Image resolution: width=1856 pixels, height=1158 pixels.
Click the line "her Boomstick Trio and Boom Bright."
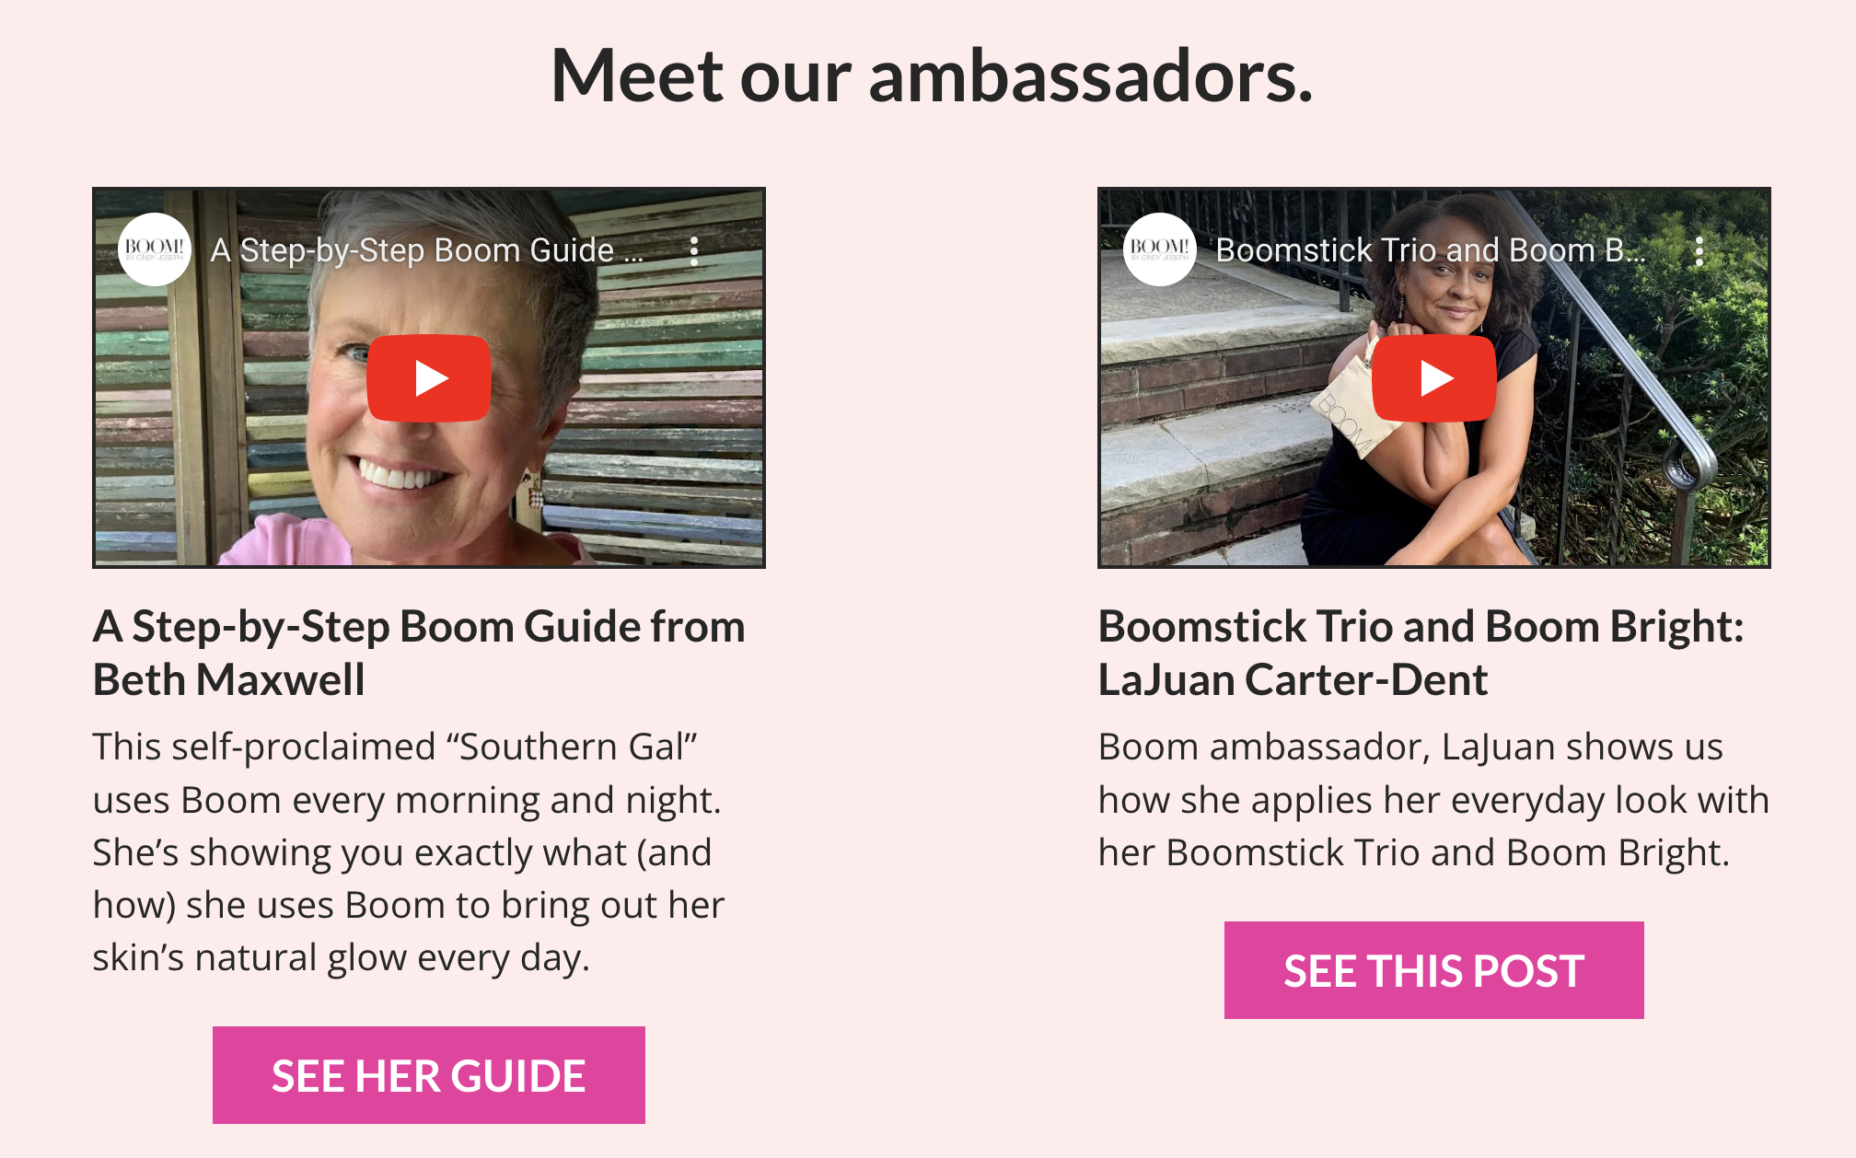[1414, 852]
